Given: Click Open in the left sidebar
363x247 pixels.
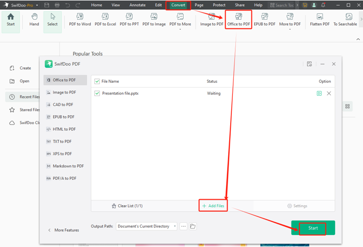Looking at the screenshot, I should 20,81.
